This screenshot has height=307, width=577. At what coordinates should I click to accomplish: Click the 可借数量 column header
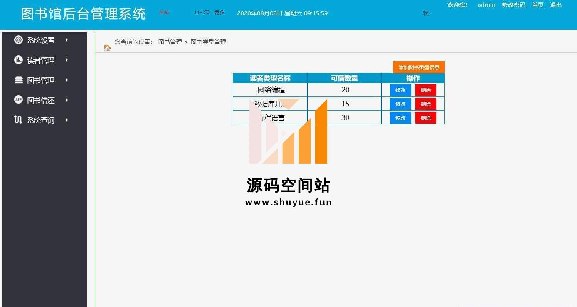coord(344,78)
